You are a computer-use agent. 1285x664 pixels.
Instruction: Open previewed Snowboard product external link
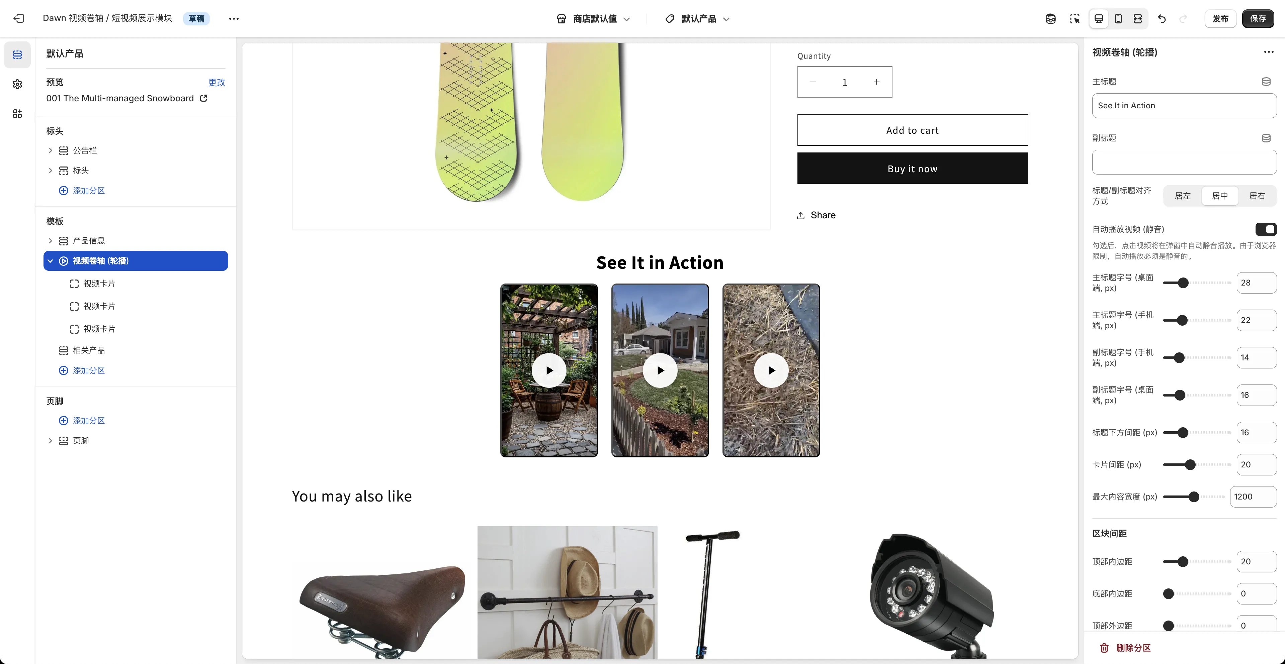203,98
